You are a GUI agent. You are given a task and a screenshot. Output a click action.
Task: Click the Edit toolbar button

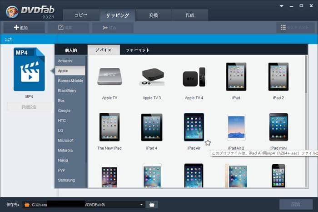click(69, 27)
